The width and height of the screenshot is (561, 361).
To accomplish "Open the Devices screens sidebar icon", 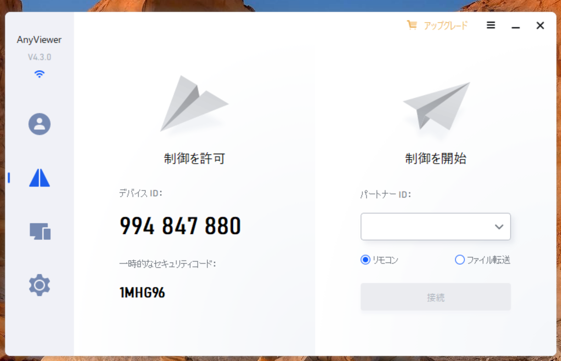I will pyautogui.click(x=40, y=232).
